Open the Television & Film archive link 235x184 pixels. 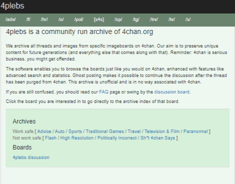tap(162, 131)
